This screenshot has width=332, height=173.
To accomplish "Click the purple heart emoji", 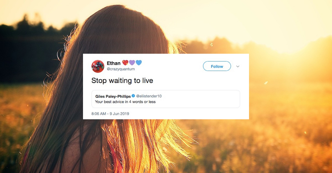I will click(x=132, y=63).
